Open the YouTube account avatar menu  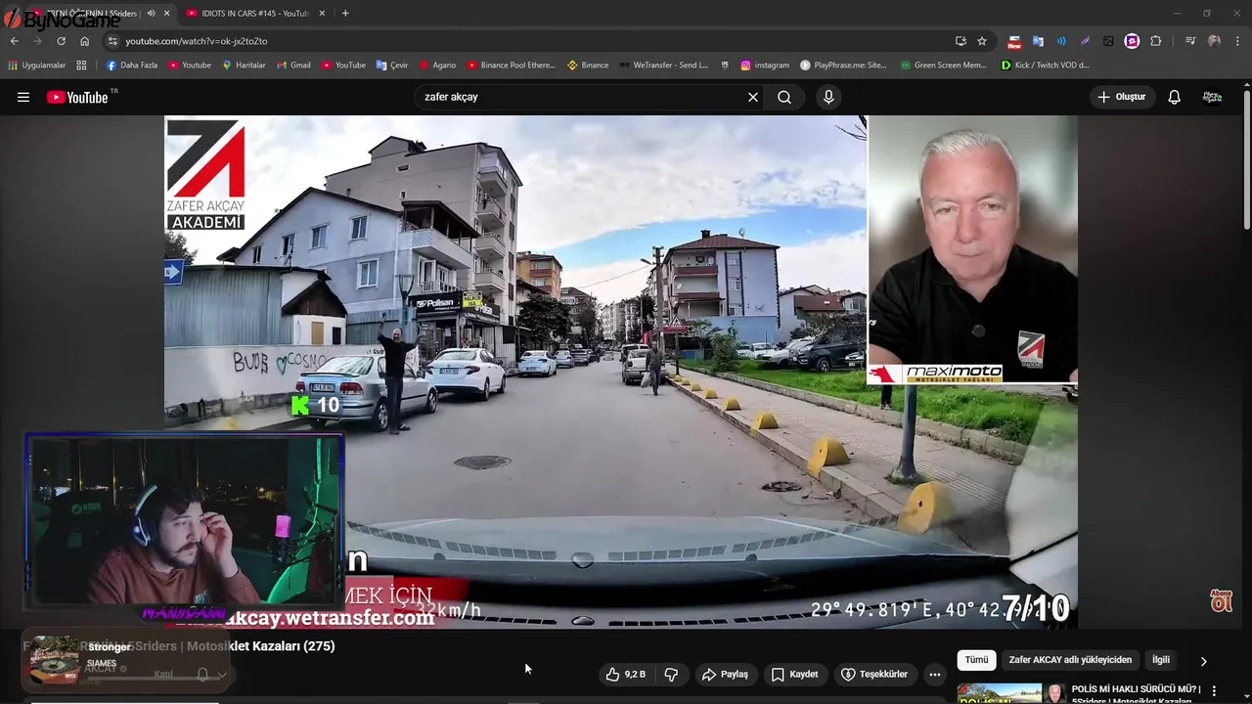1212,97
